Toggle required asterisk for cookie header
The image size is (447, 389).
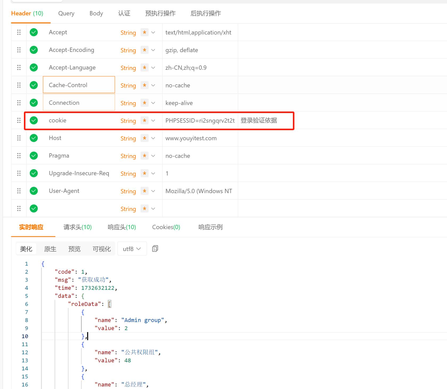(144, 120)
